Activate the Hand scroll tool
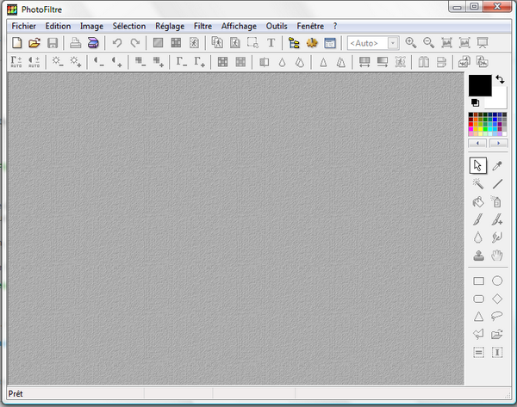The height and width of the screenshot is (407, 517). coord(497,256)
